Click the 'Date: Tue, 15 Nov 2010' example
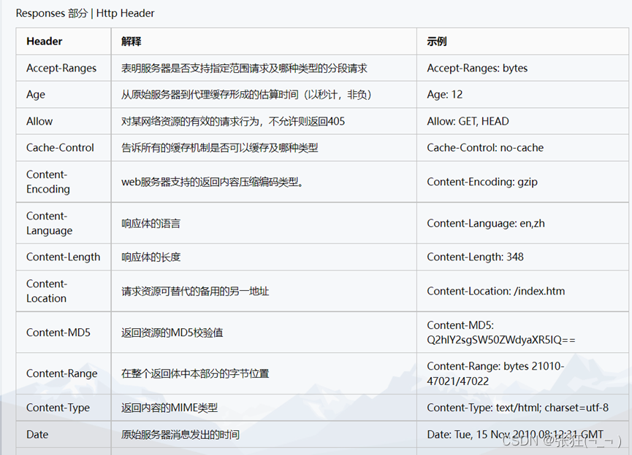 pyautogui.click(x=515, y=435)
